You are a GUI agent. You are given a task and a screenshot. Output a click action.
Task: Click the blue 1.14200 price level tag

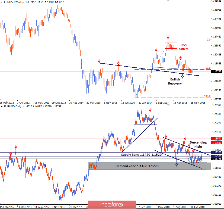(217, 157)
